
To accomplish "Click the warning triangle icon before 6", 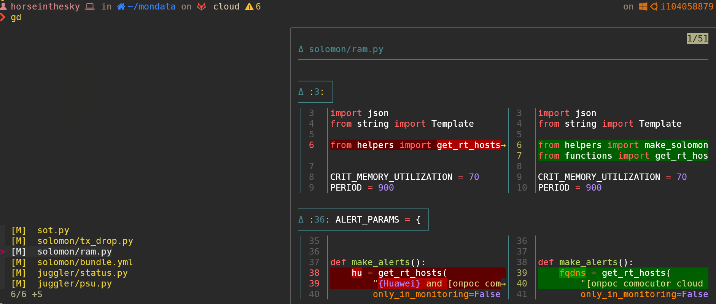I will coord(249,6).
